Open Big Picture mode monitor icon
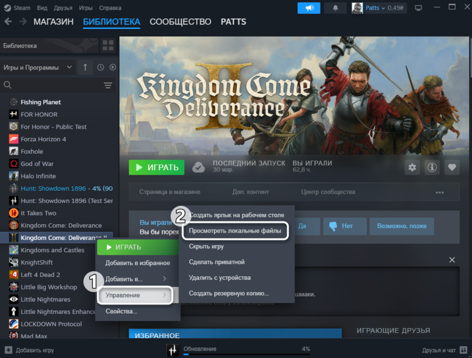 [x=418, y=8]
